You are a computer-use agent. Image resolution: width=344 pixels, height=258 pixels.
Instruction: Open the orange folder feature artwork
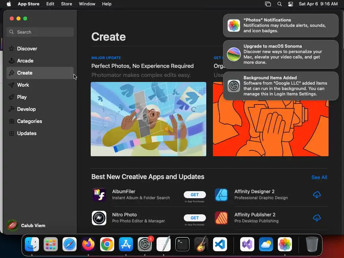[271, 128]
